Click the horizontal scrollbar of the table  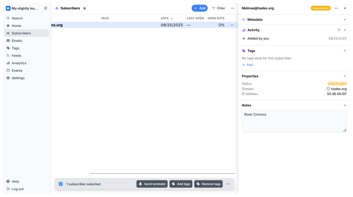[x=162, y=174]
